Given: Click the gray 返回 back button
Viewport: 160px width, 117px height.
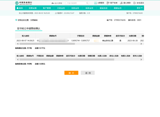Looking at the screenshot, I should click(88, 73).
